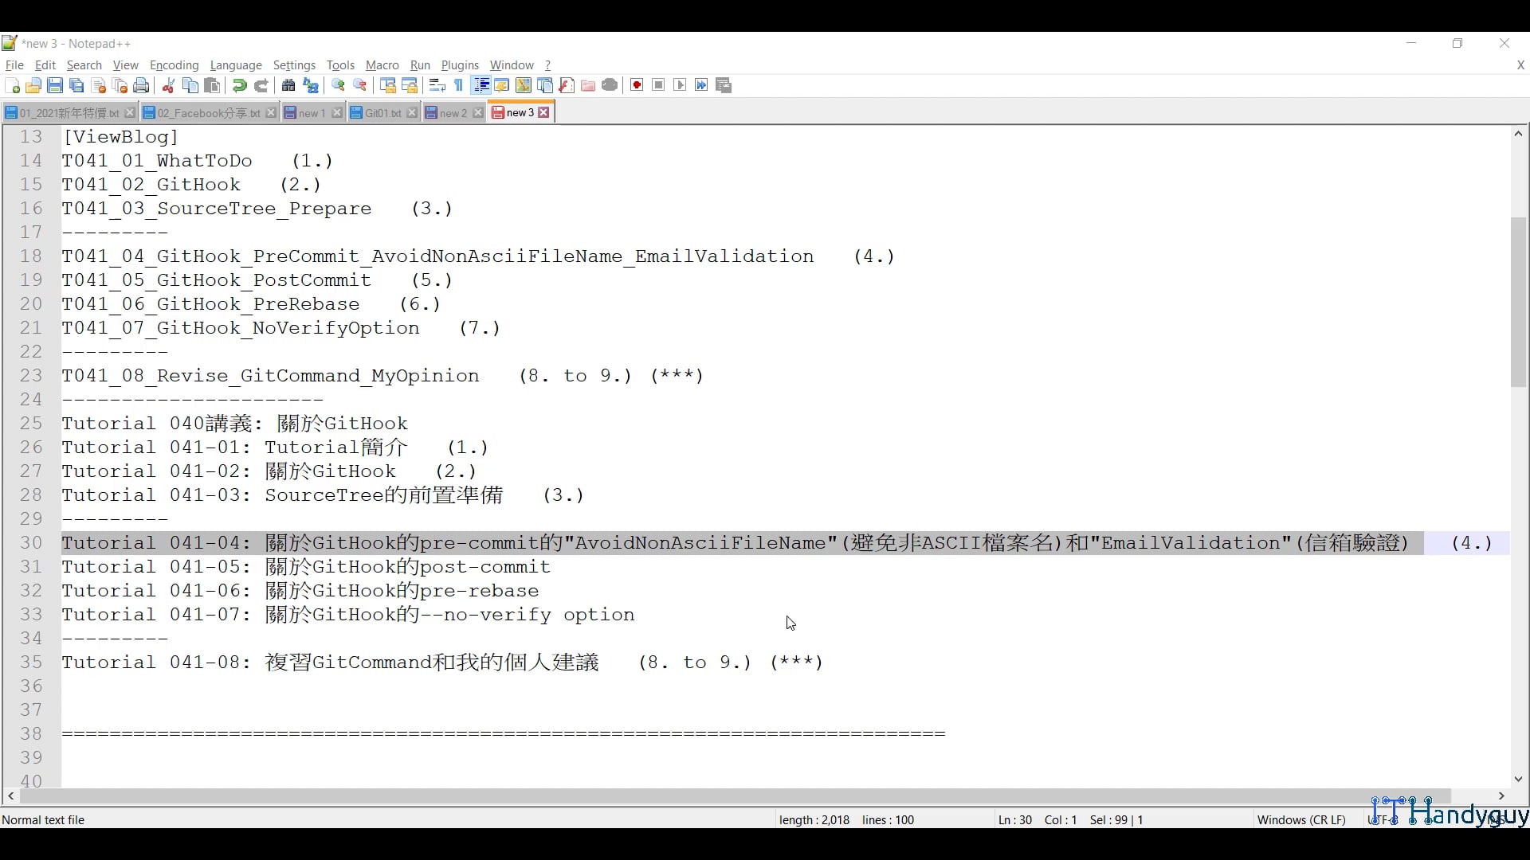The height and width of the screenshot is (860, 1530).
Task: Zoom in using the magnifier plus icon
Action: [338, 85]
